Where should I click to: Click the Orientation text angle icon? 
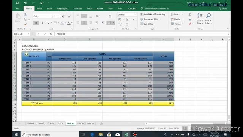[97, 16]
